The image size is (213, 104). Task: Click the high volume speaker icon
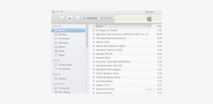[110, 18]
